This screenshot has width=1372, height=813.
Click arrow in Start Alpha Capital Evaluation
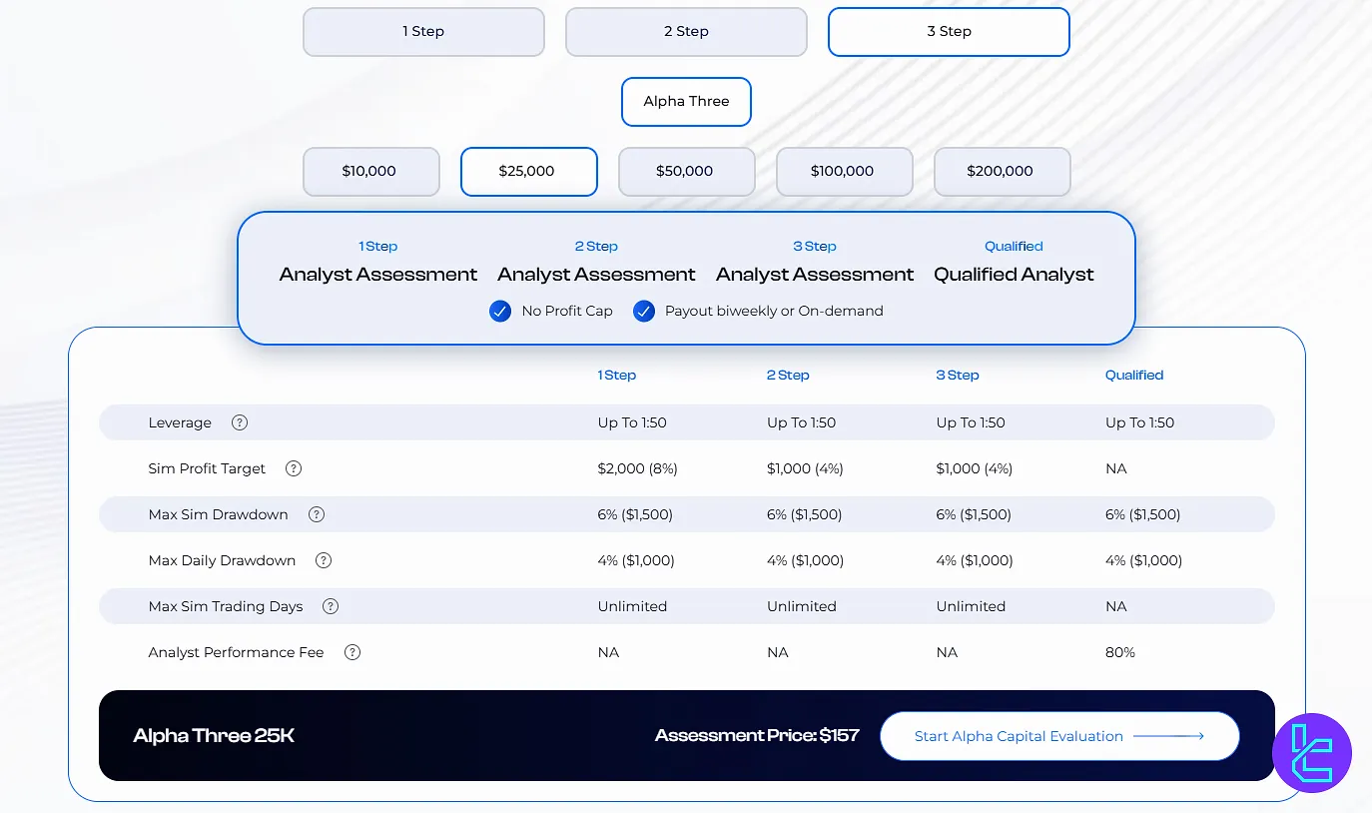point(1168,736)
